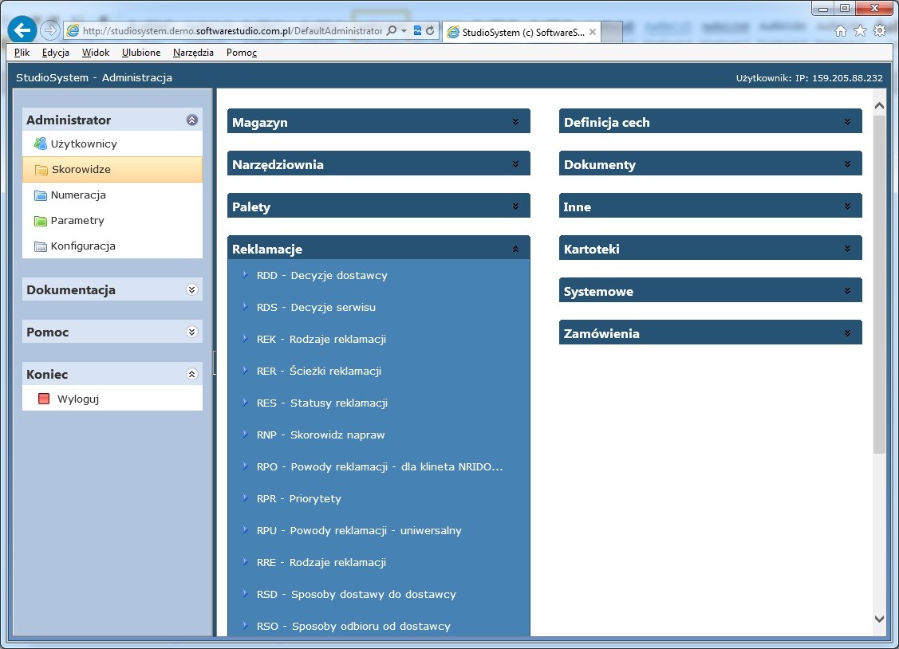Open browser settings gear icon
Screen dimensions: 899x649
click(x=880, y=31)
